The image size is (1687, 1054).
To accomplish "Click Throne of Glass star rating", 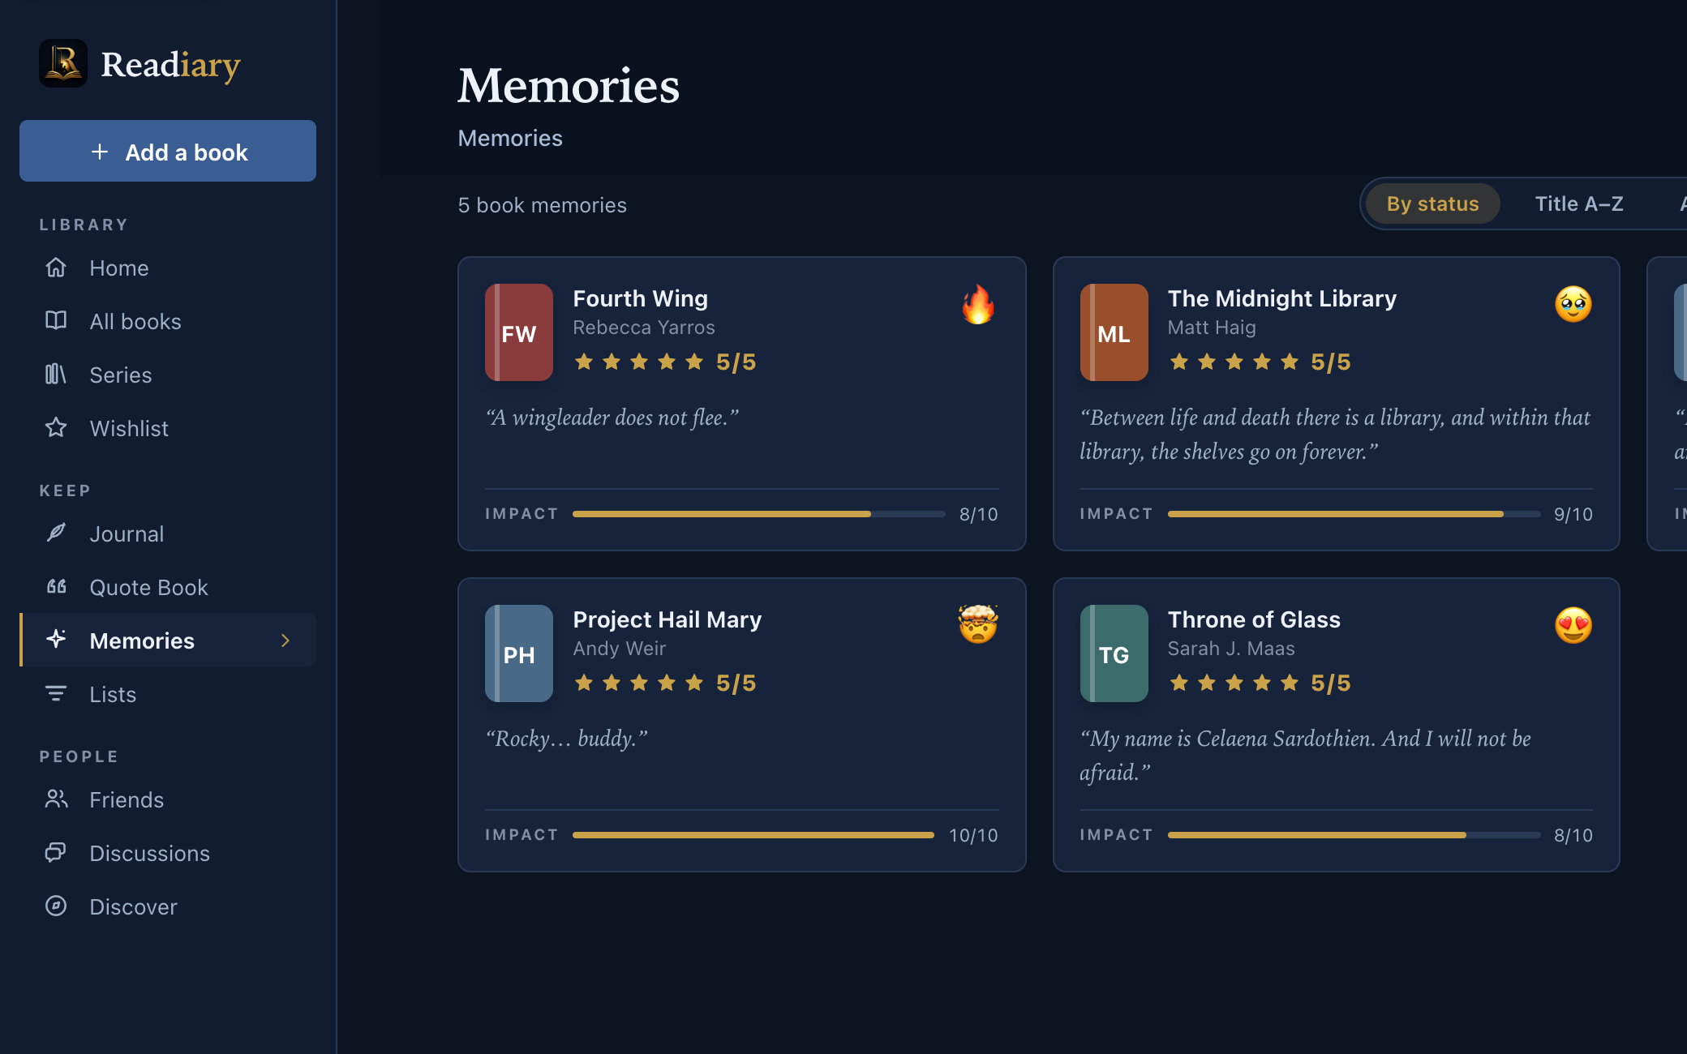I will tap(1260, 683).
